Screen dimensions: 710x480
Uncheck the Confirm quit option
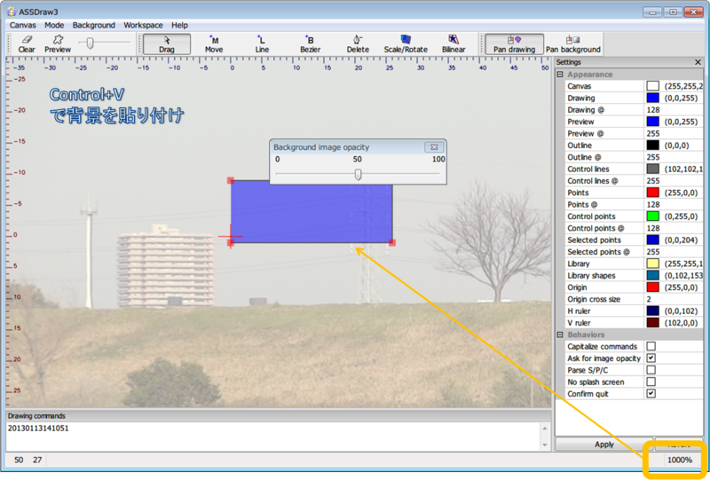(651, 394)
